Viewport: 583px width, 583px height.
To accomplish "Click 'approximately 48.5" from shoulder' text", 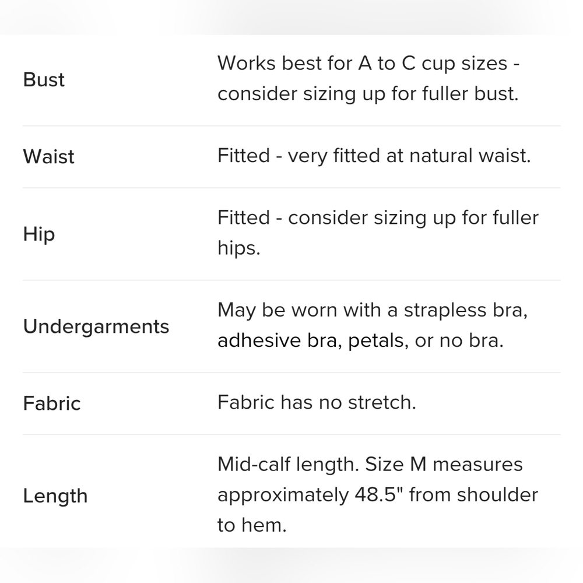I will pyautogui.click(x=378, y=495).
